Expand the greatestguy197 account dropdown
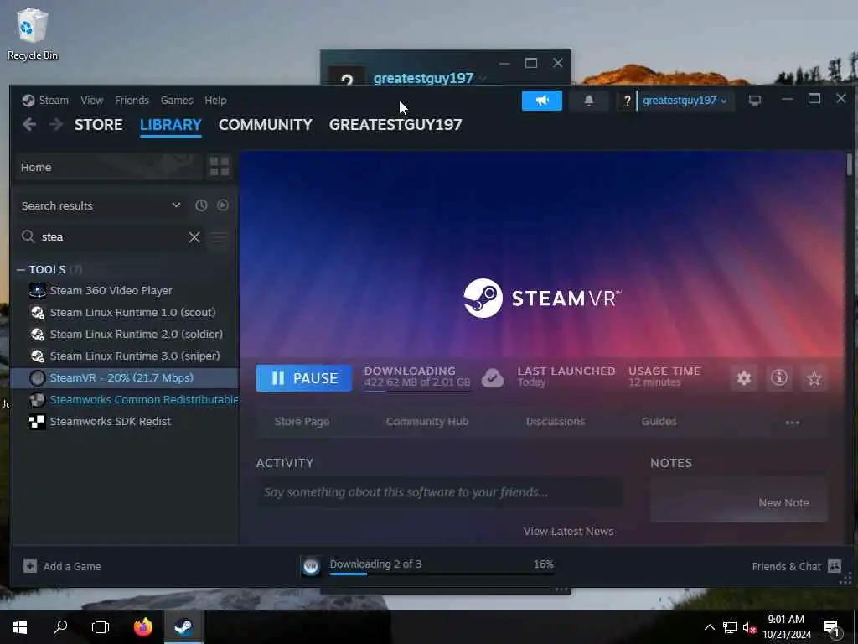The height and width of the screenshot is (644, 858). [685, 101]
